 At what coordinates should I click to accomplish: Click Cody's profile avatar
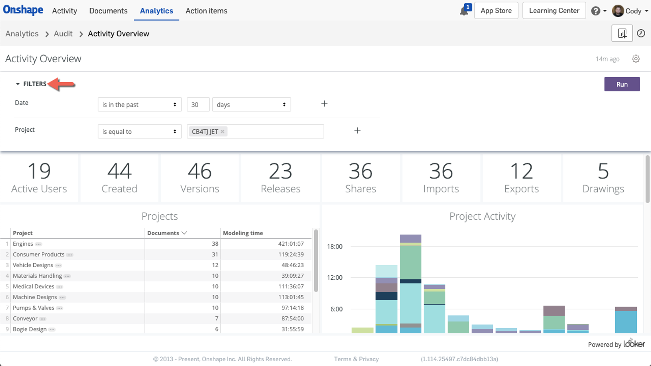coord(618,11)
